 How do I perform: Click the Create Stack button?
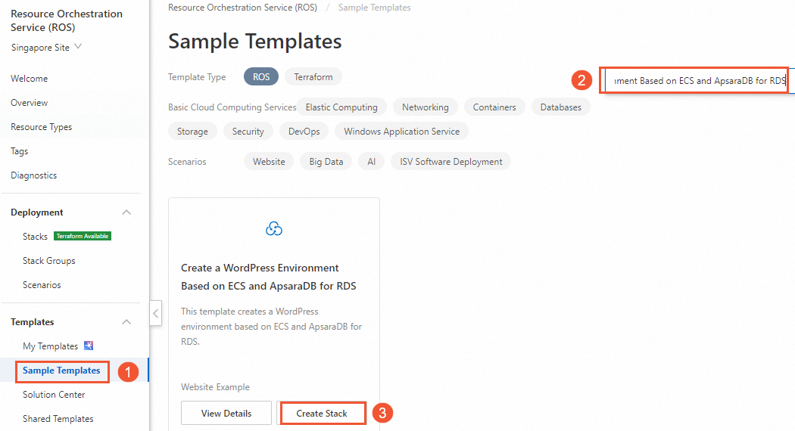coord(322,413)
